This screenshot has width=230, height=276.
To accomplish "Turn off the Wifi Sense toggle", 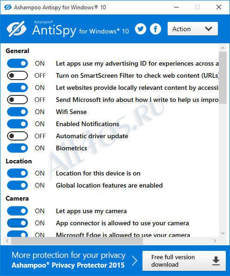I will pos(17,112).
